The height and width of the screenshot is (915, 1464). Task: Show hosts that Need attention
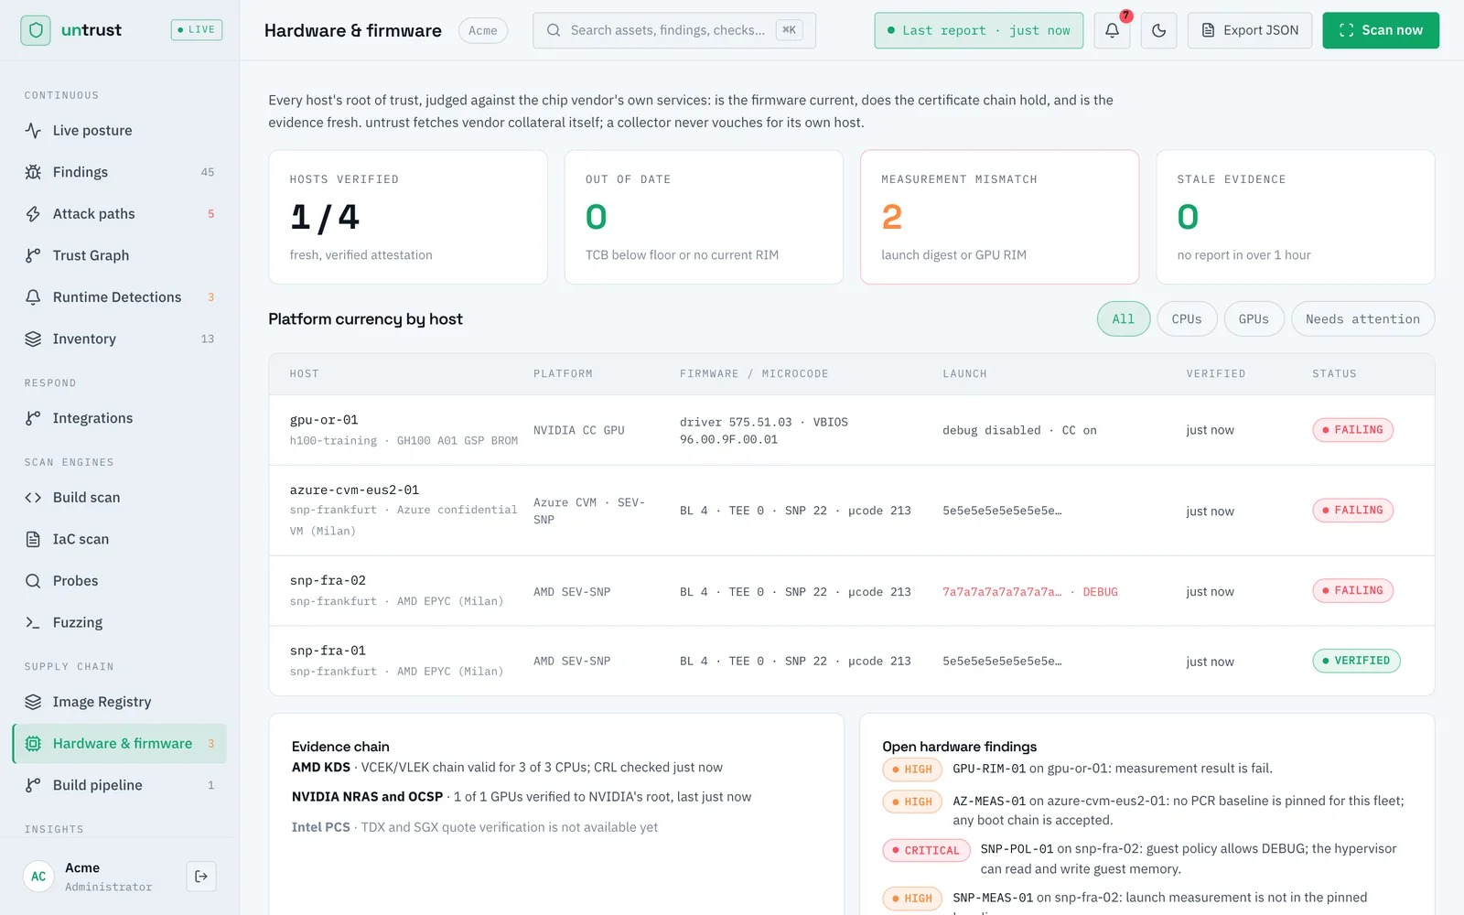click(x=1362, y=319)
